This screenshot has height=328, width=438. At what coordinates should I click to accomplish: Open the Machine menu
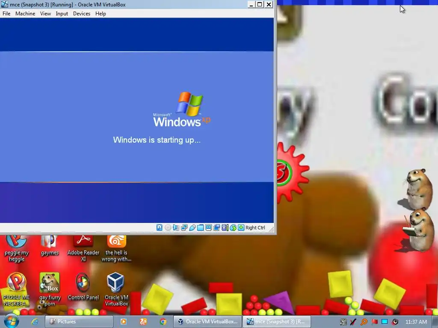tap(25, 14)
